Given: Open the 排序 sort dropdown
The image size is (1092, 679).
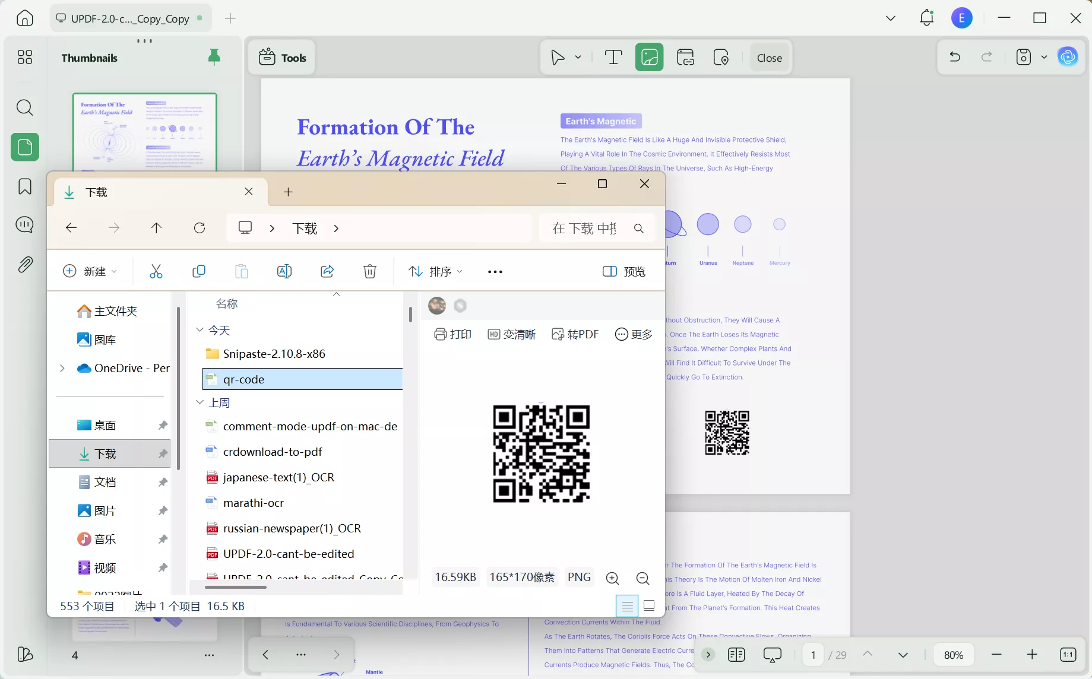Looking at the screenshot, I should [435, 271].
